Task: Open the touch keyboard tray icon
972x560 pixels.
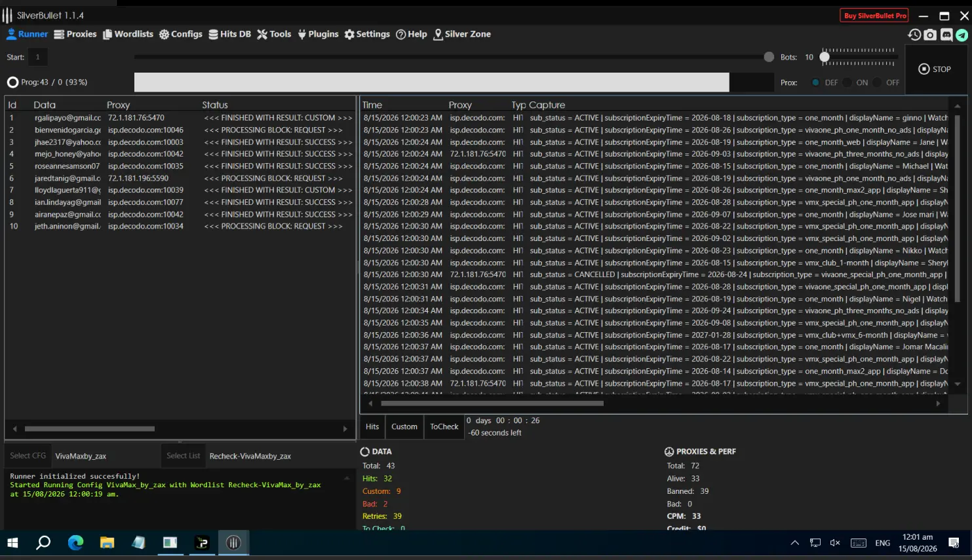Action: coord(858,543)
